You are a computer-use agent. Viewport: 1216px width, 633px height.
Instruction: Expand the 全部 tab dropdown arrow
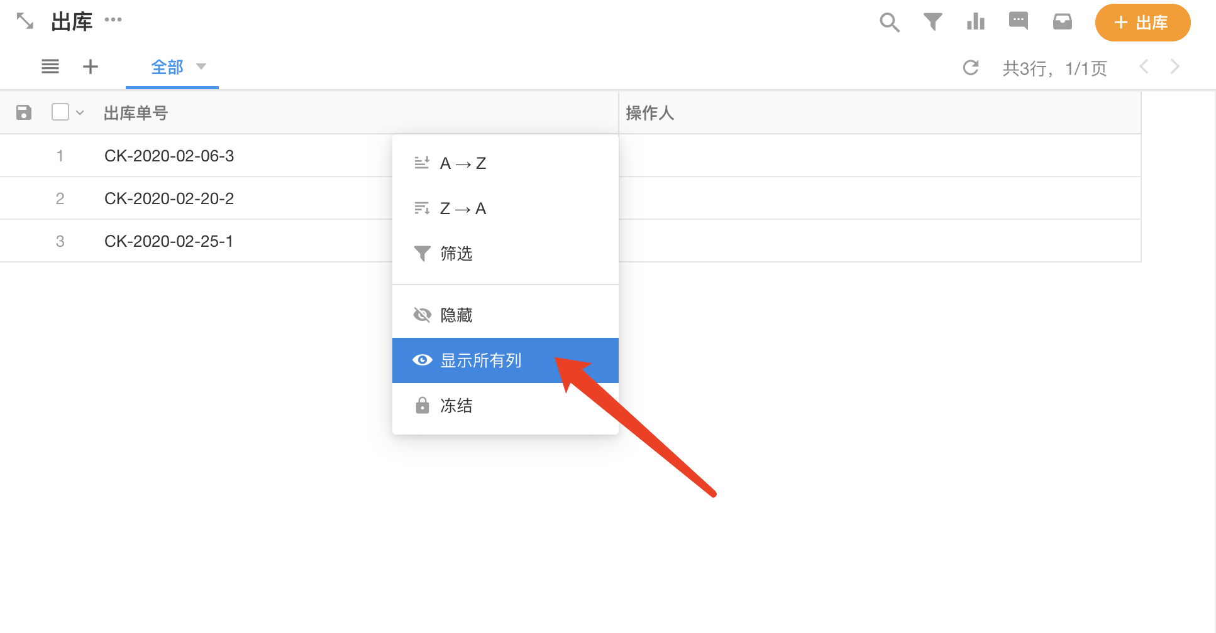point(201,67)
